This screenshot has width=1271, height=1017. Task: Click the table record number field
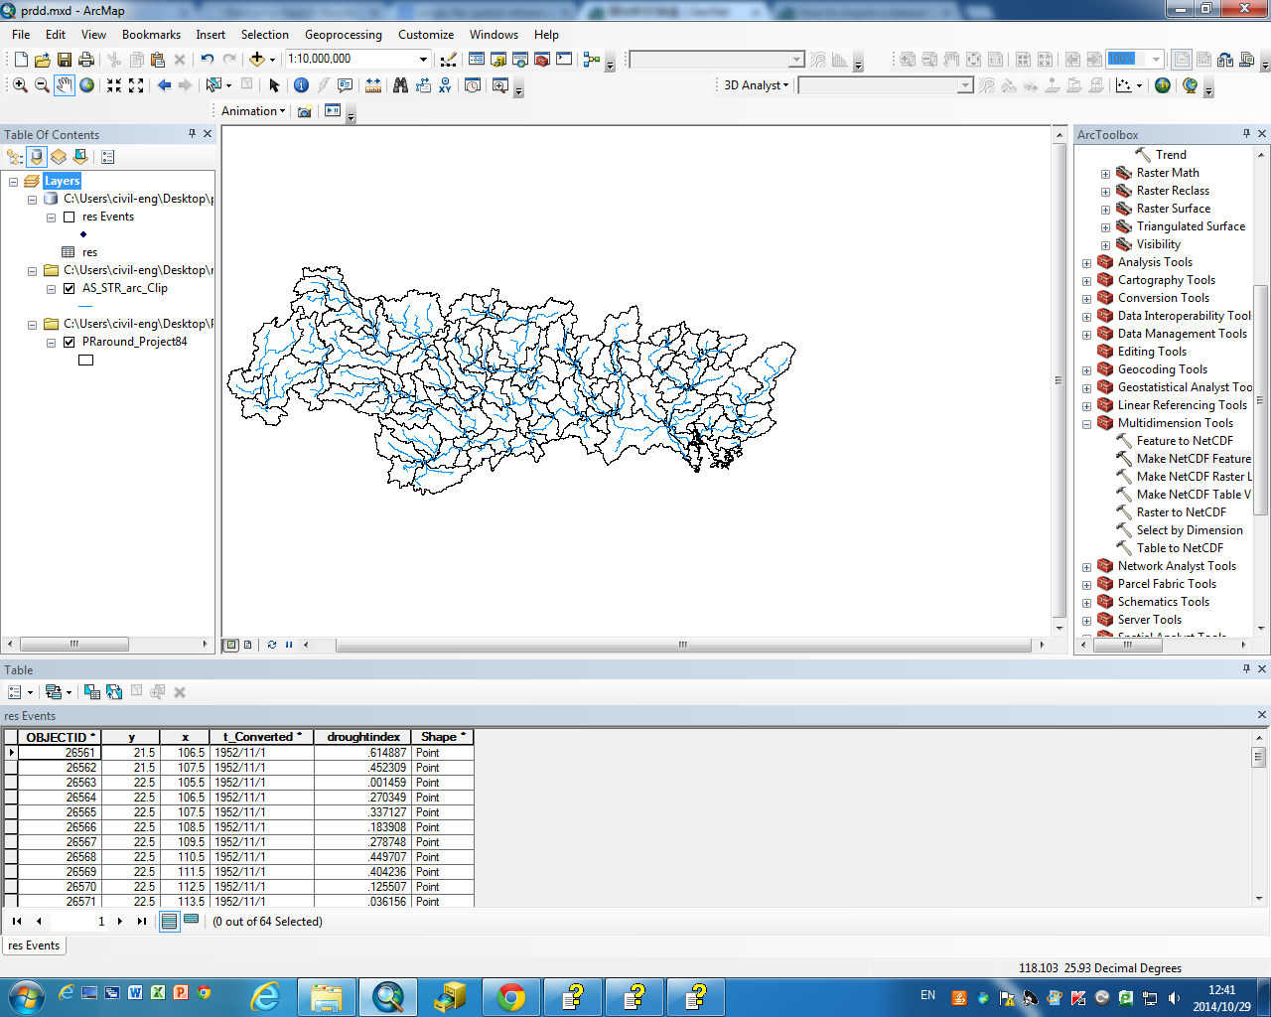pyautogui.click(x=77, y=921)
